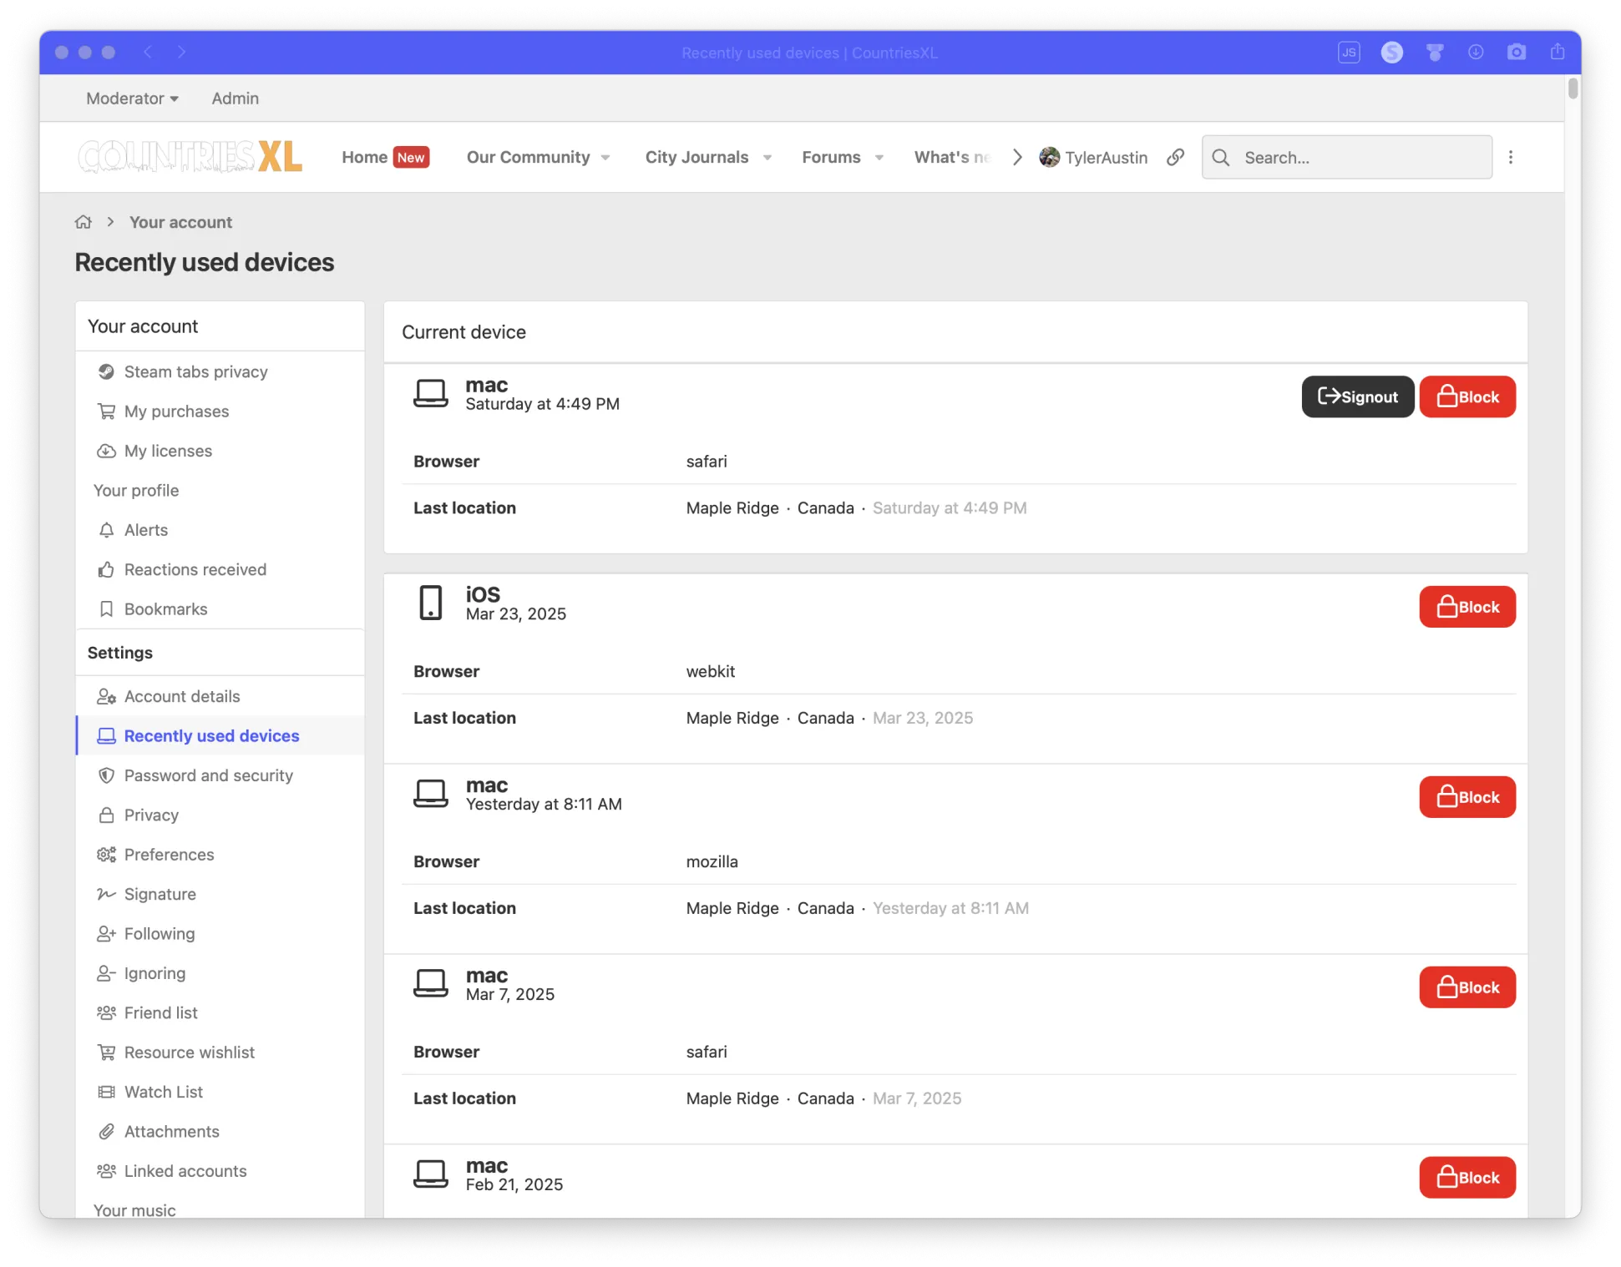Viewport: 1621px width, 1267px height.
Task: Open Your profile in sidebar
Action: click(220, 491)
